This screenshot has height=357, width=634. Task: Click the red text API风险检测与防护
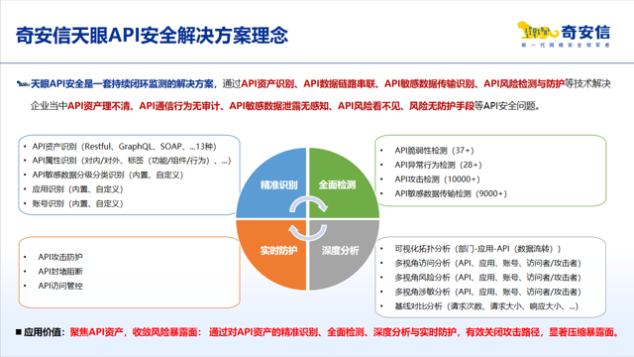(x=524, y=83)
